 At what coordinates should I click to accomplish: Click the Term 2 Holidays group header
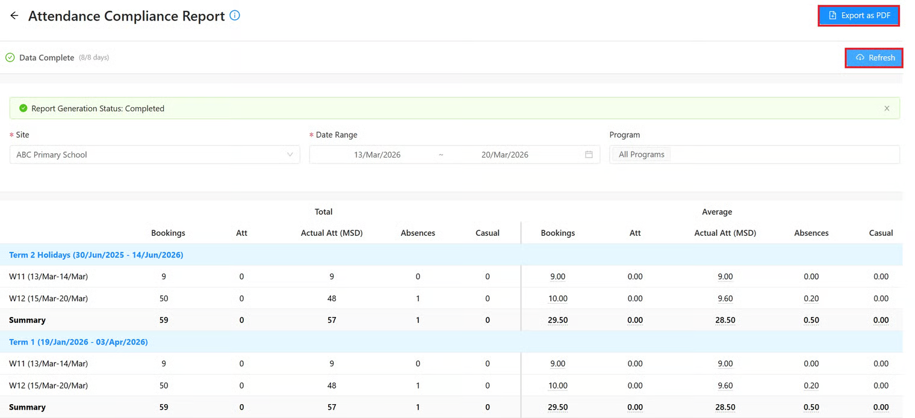pos(96,255)
